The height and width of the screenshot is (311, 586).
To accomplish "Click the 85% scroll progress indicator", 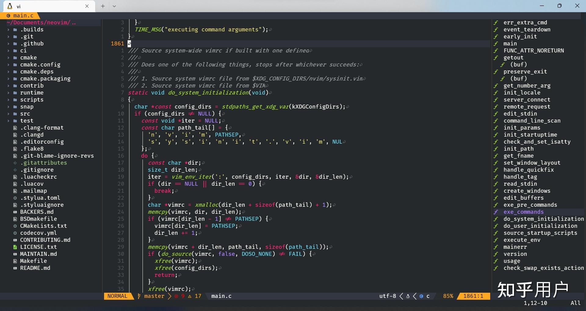I will (448, 296).
